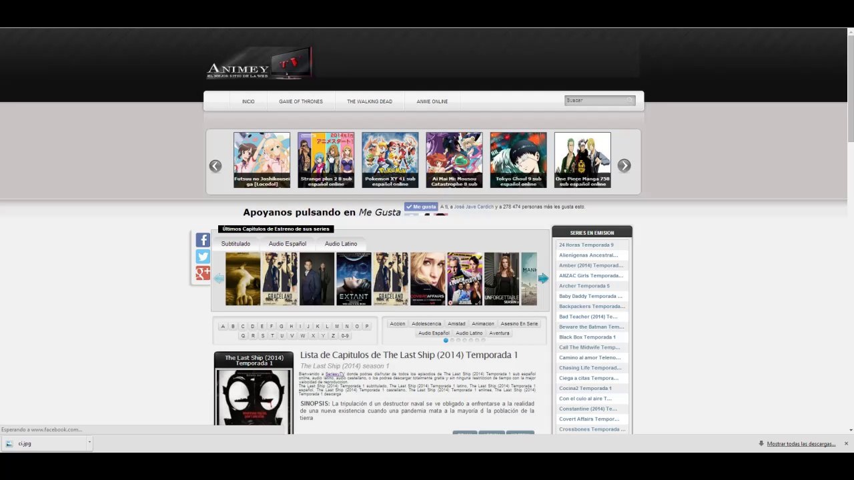Open The Last Ship (2014) poster
Screen dimensions: 854x480
coord(254,402)
